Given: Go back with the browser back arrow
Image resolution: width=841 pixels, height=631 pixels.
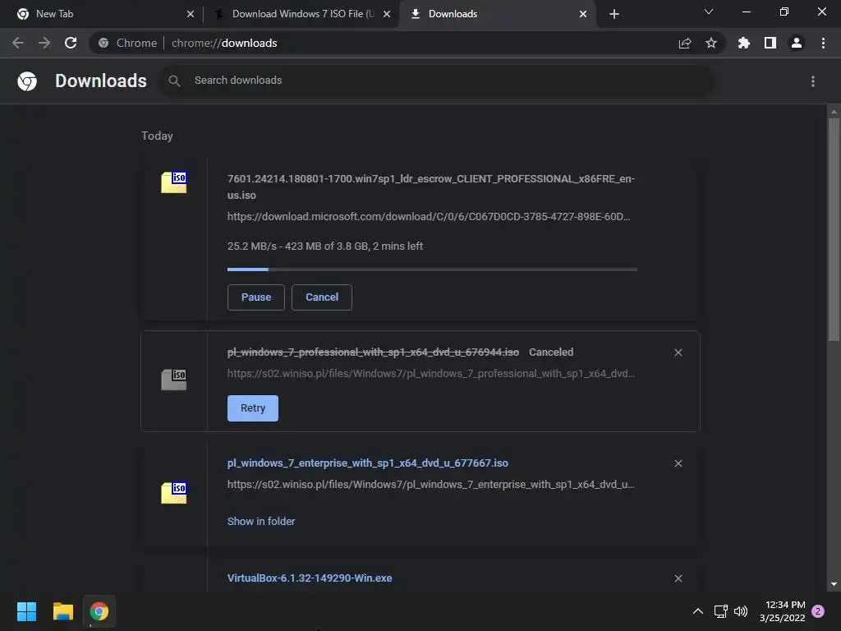Looking at the screenshot, I should (x=18, y=43).
